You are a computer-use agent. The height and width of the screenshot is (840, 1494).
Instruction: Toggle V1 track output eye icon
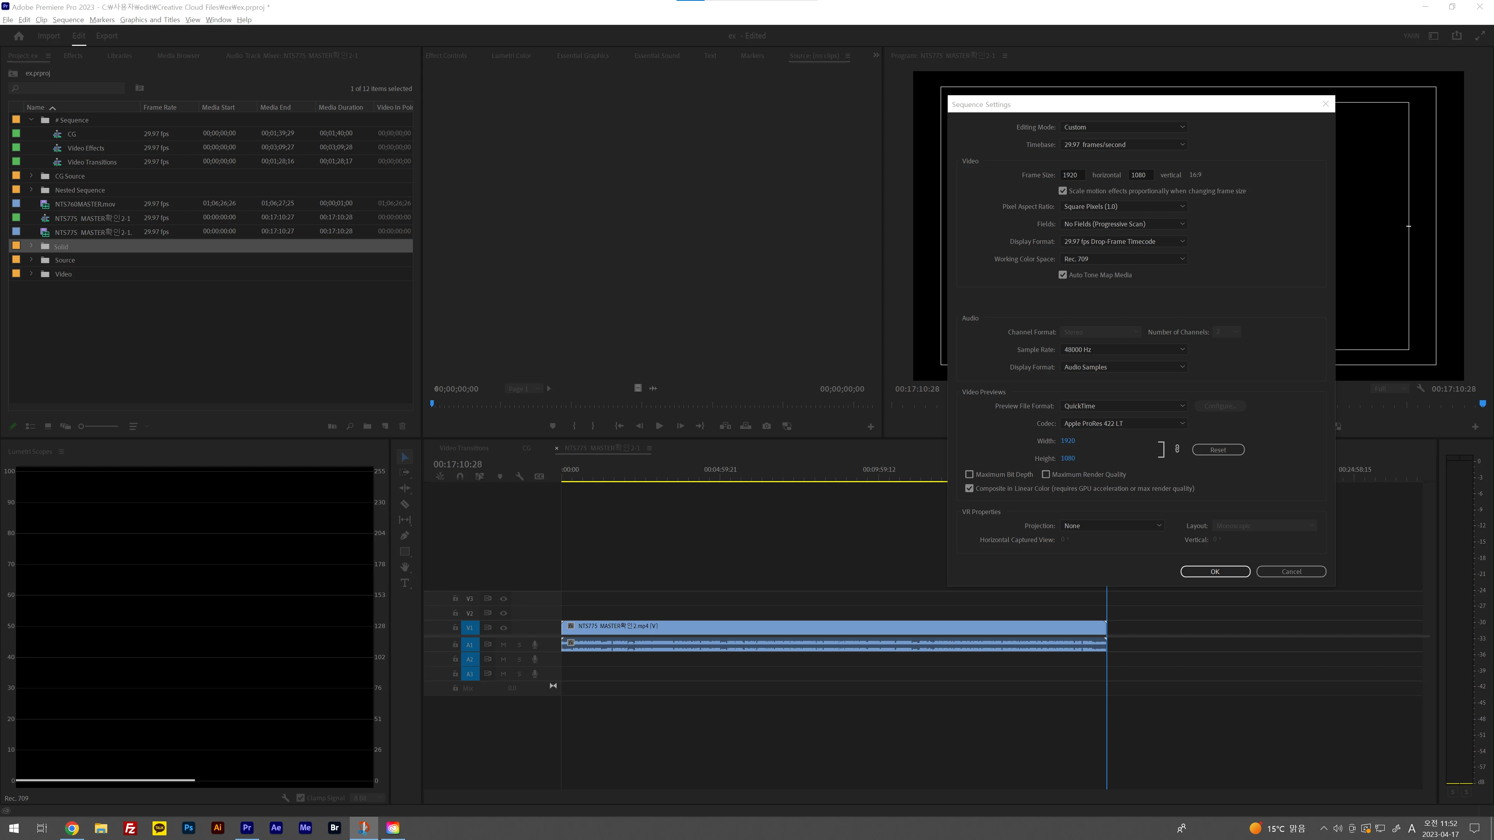coord(503,628)
